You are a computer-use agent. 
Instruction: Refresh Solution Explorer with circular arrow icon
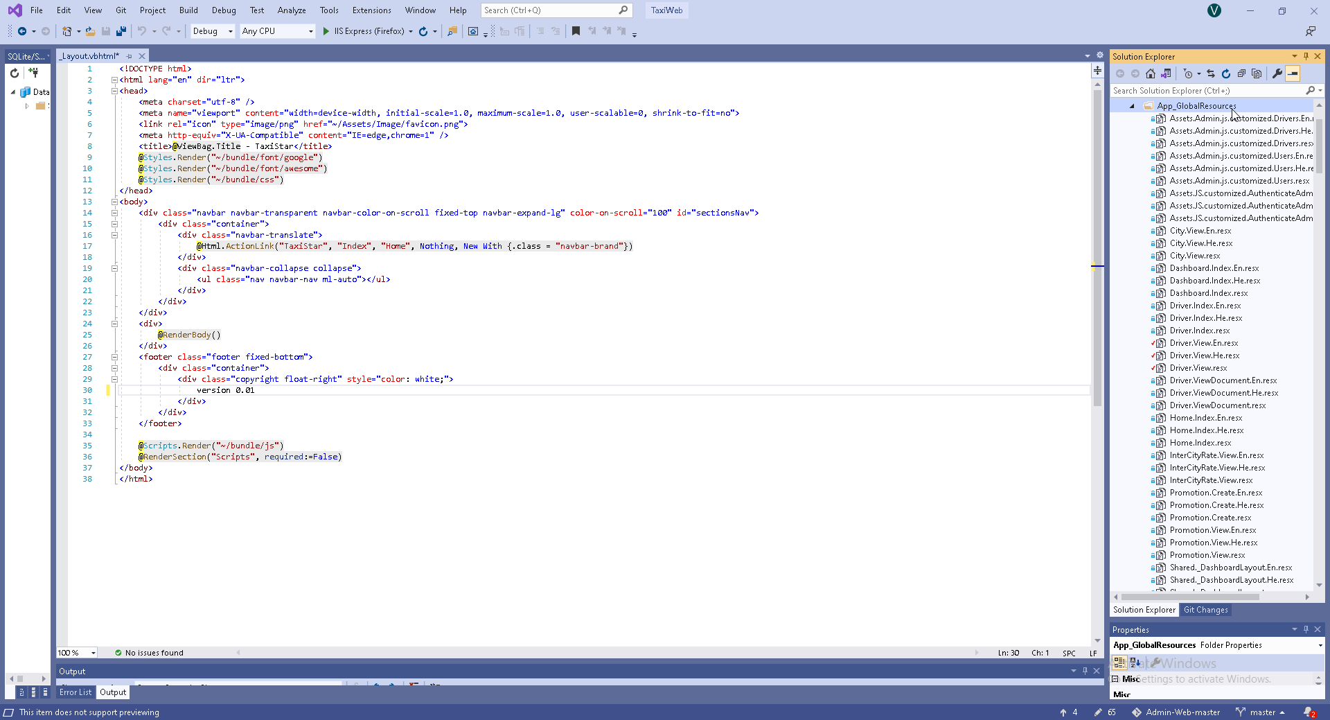[x=1226, y=73]
